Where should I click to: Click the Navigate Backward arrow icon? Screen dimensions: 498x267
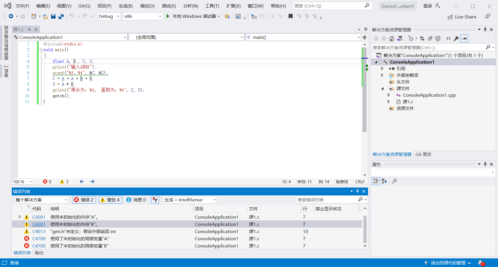pyautogui.click(x=11, y=16)
